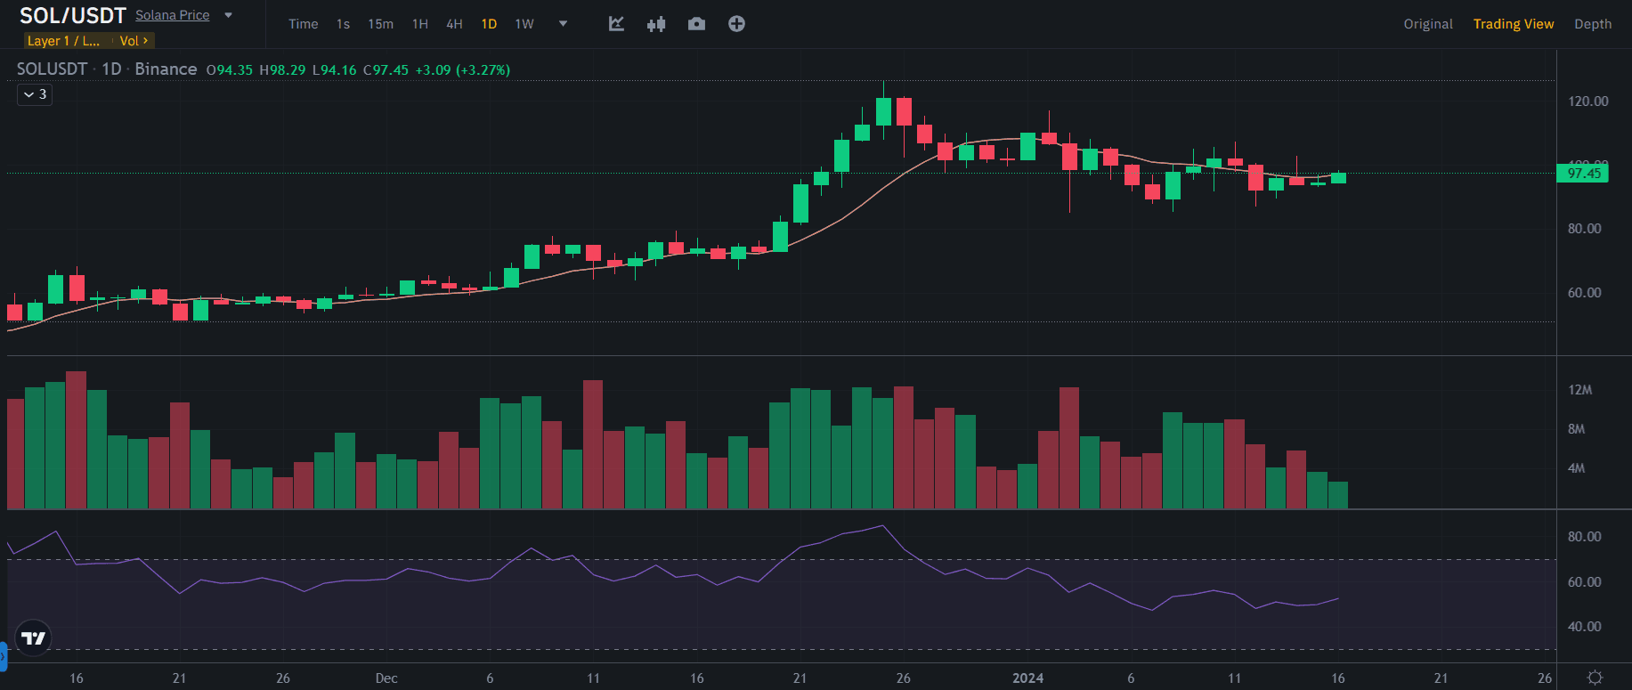Switch to the Original chart tab
The height and width of the screenshot is (690, 1632).
(x=1427, y=24)
